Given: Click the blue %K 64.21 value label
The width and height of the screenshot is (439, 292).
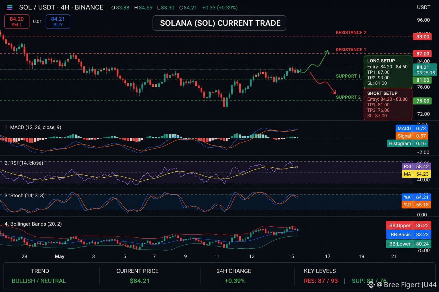Looking at the screenshot, I should [x=416, y=197].
